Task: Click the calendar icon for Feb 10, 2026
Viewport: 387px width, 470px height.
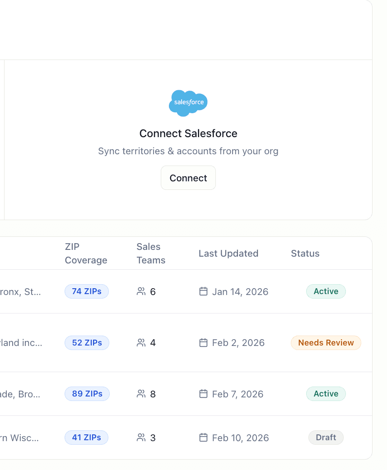Action: (203, 438)
